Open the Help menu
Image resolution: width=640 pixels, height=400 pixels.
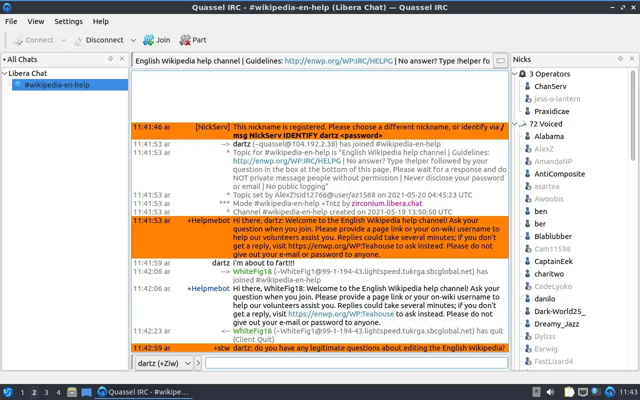[x=100, y=21]
